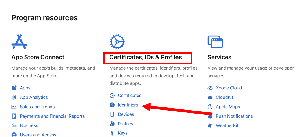Viewport: 307px width, 137px height.
Task: Open the Business link
Action: click(29, 125)
